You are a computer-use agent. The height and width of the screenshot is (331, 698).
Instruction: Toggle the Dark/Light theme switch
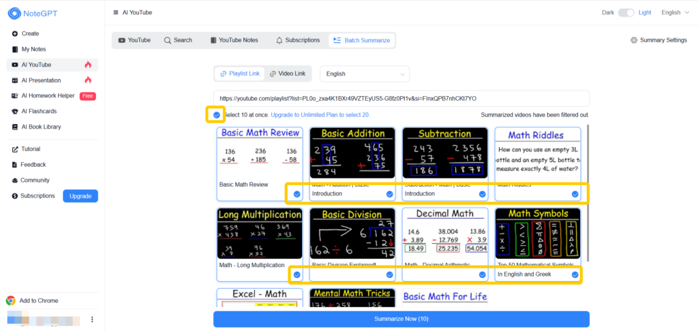(626, 12)
